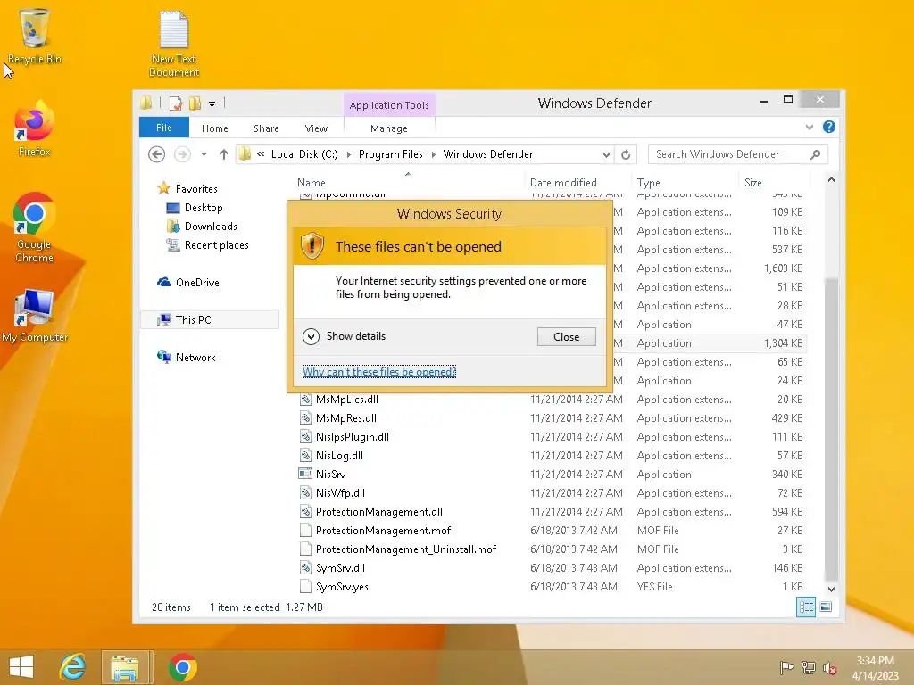Image resolution: width=914 pixels, height=685 pixels.
Task: Open the Share ribbon tab
Action: [266, 128]
